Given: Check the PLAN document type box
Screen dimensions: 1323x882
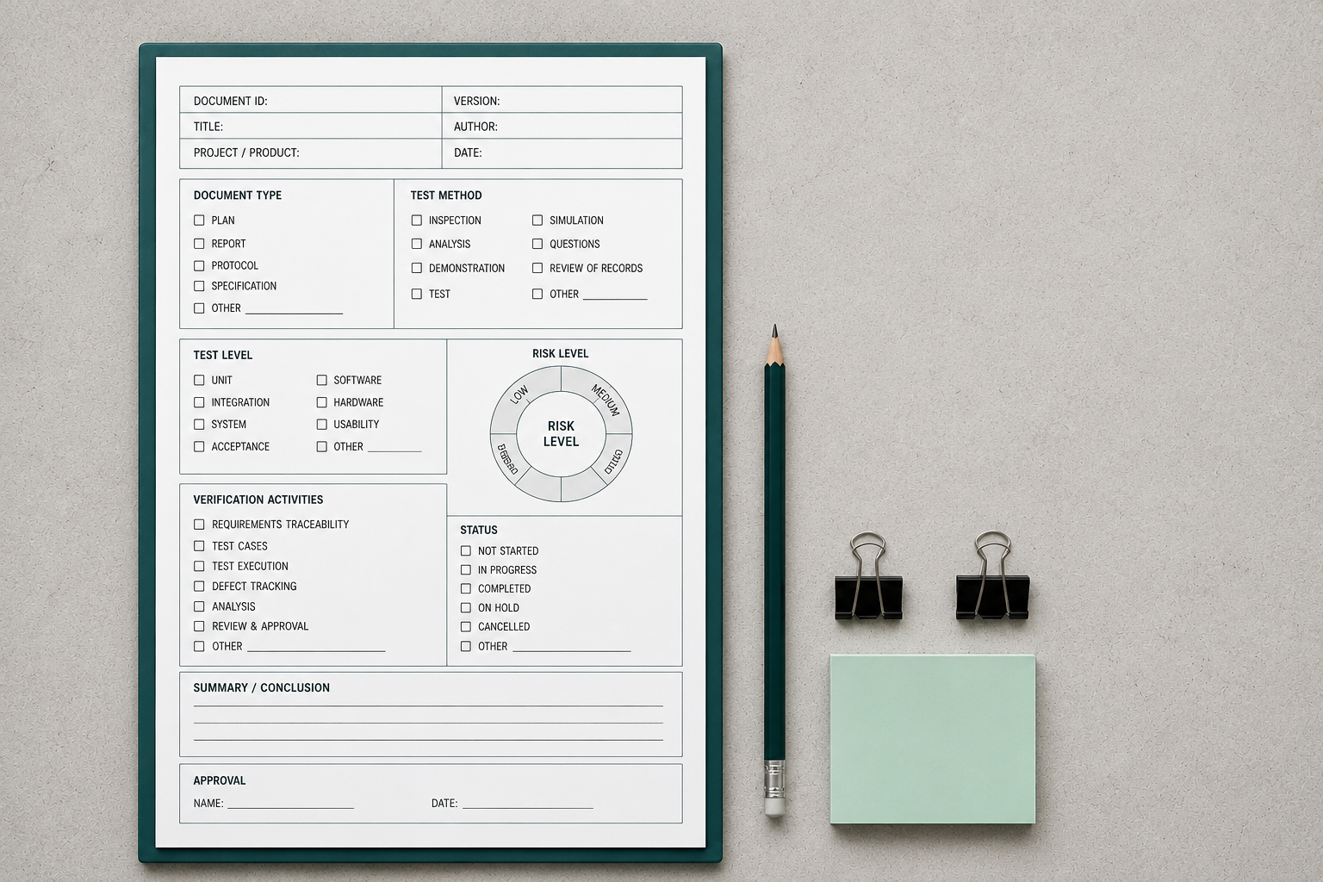Looking at the screenshot, I should [199, 220].
